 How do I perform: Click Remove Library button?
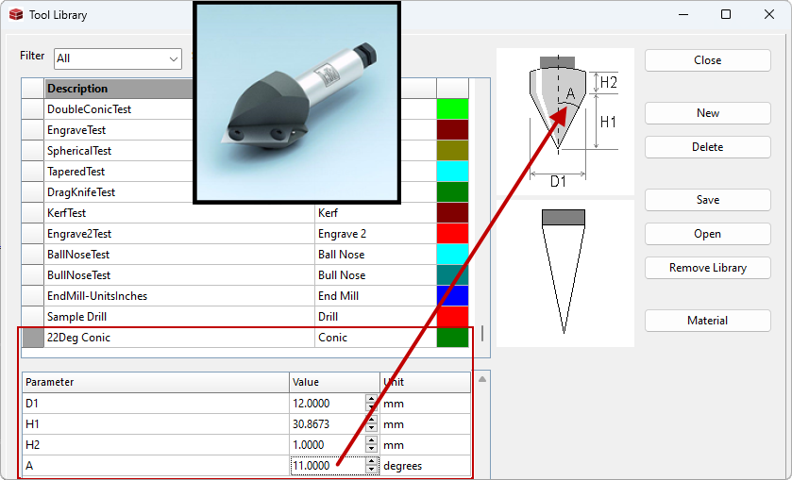(x=707, y=268)
